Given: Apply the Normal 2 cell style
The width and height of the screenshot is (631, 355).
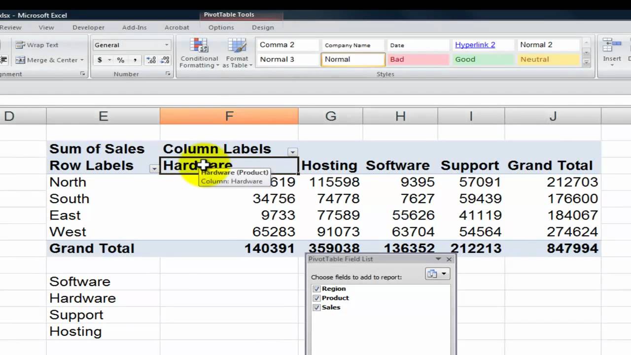Looking at the screenshot, I should [548, 45].
